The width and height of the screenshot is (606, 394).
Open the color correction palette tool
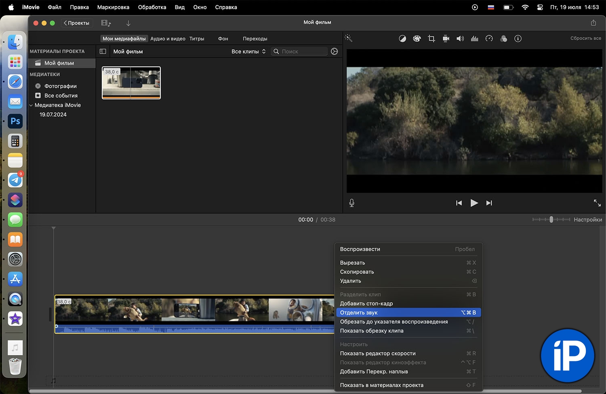pos(417,39)
